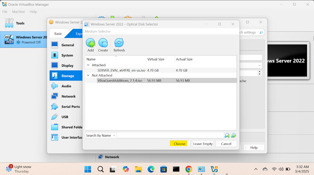Click the stepper arrows in settings panel

(x=260, y=73)
